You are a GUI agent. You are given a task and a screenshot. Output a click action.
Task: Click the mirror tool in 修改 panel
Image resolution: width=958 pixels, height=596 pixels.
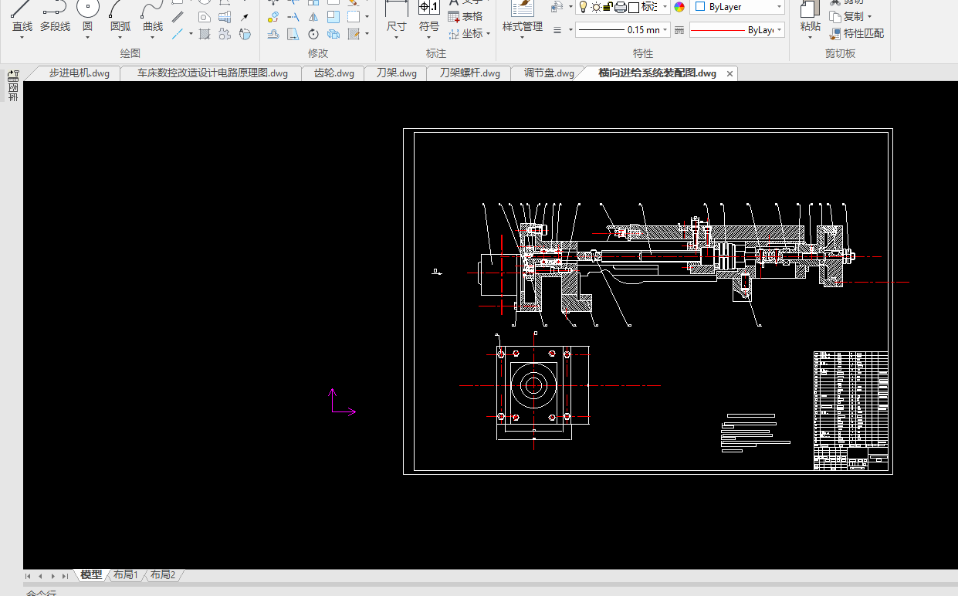click(313, 17)
